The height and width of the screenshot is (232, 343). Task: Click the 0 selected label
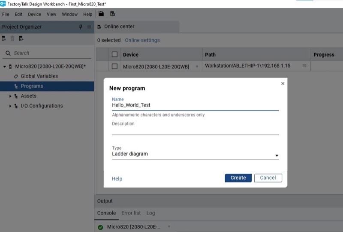pyautogui.click(x=109, y=40)
